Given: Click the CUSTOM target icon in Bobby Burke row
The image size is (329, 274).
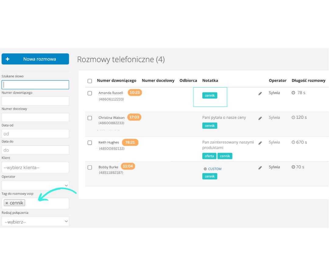Looking at the screenshot, I should 205,169.
